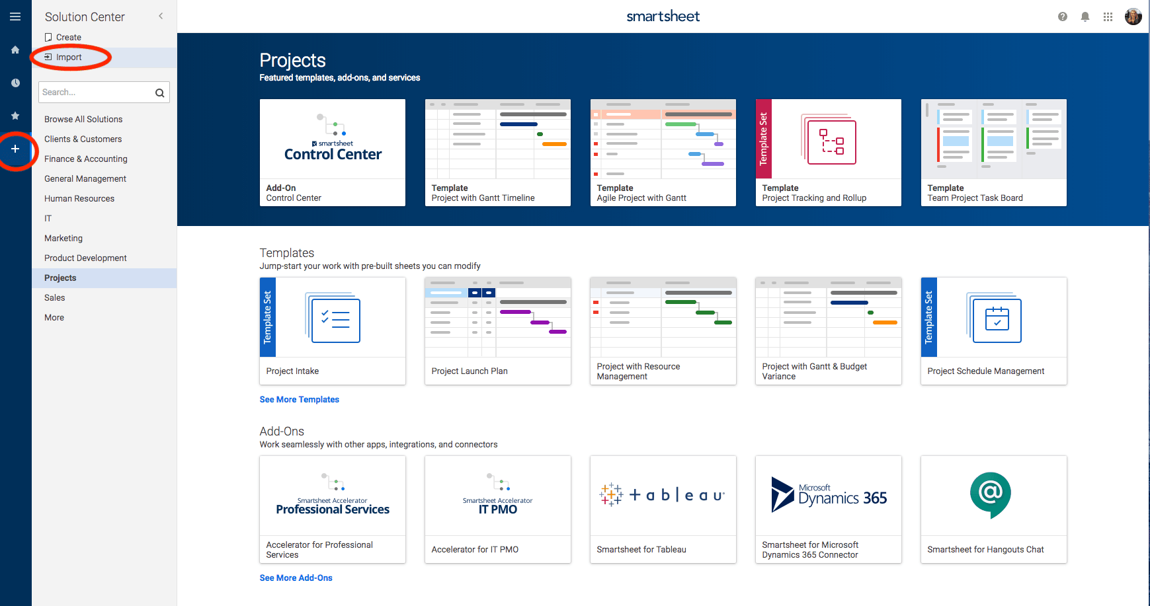Viewport: 1150px width, 606px height.
Task: Open Recents clock icon
Action: [x=15, y=83]
